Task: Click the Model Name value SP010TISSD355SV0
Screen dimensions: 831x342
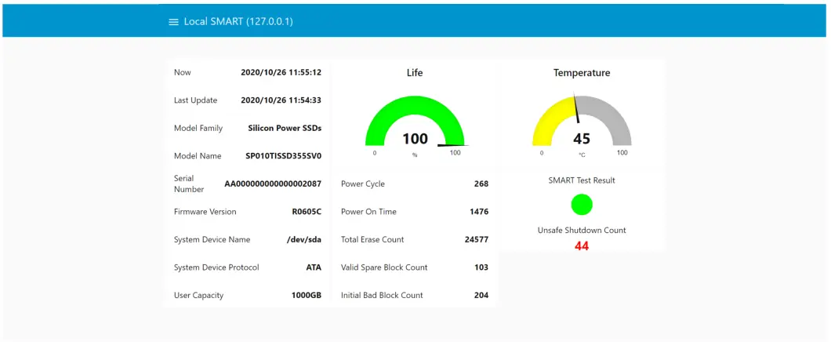Action: (x=283, y=156)
